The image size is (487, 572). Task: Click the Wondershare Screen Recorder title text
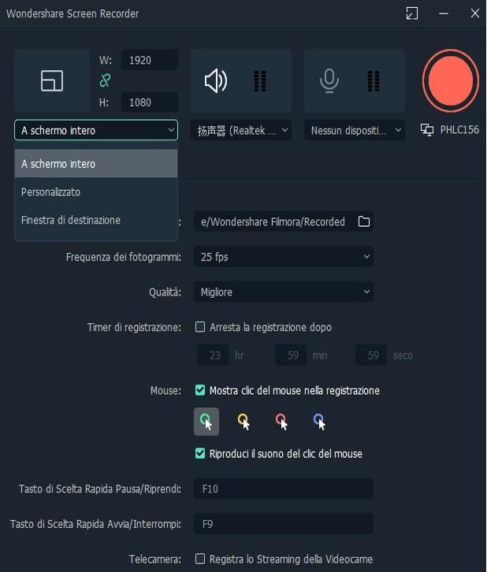[x=72, y=13]
